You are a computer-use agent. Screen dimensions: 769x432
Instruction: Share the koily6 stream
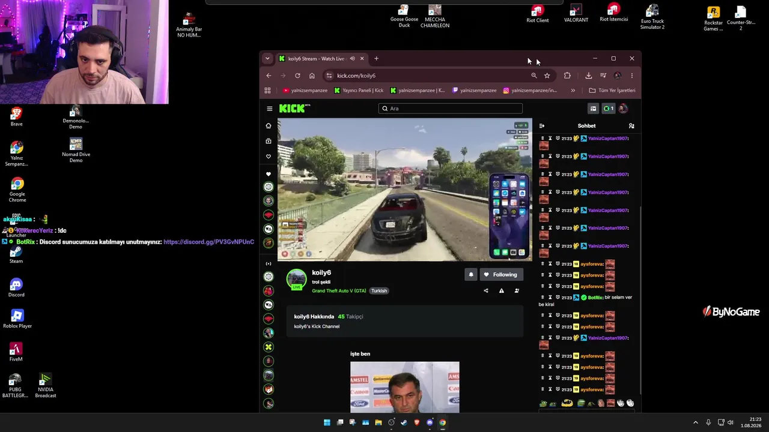486,291
